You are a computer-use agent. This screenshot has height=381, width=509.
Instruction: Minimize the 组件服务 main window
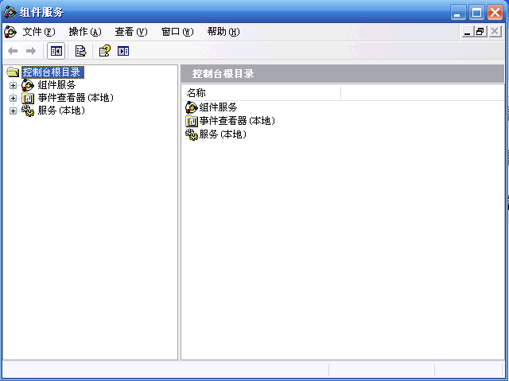458,13
